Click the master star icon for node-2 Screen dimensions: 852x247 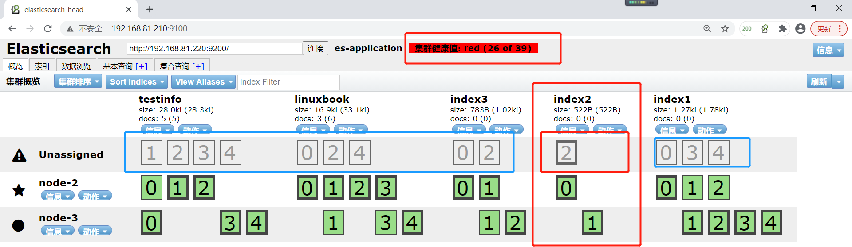[x=19, y=190]
